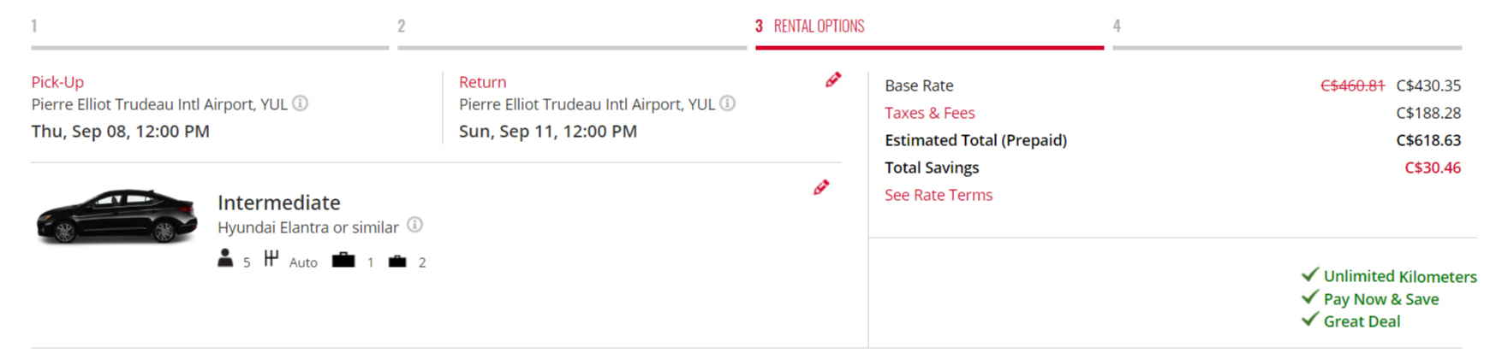Click the Intermediate car class heading
This screenshot has width=1496, height=353.
pyautogui.click(x=278, y=203)
